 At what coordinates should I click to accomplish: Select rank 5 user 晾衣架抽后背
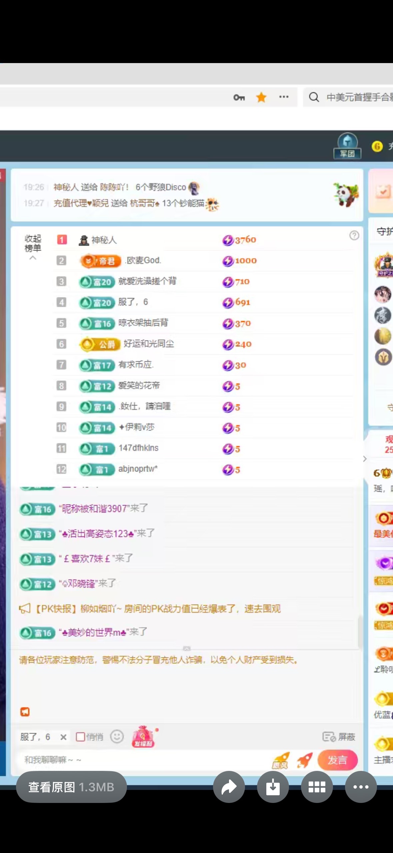[143, 323]
